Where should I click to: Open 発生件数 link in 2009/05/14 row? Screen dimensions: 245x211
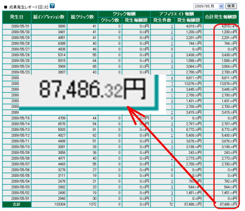pos(172,124)
